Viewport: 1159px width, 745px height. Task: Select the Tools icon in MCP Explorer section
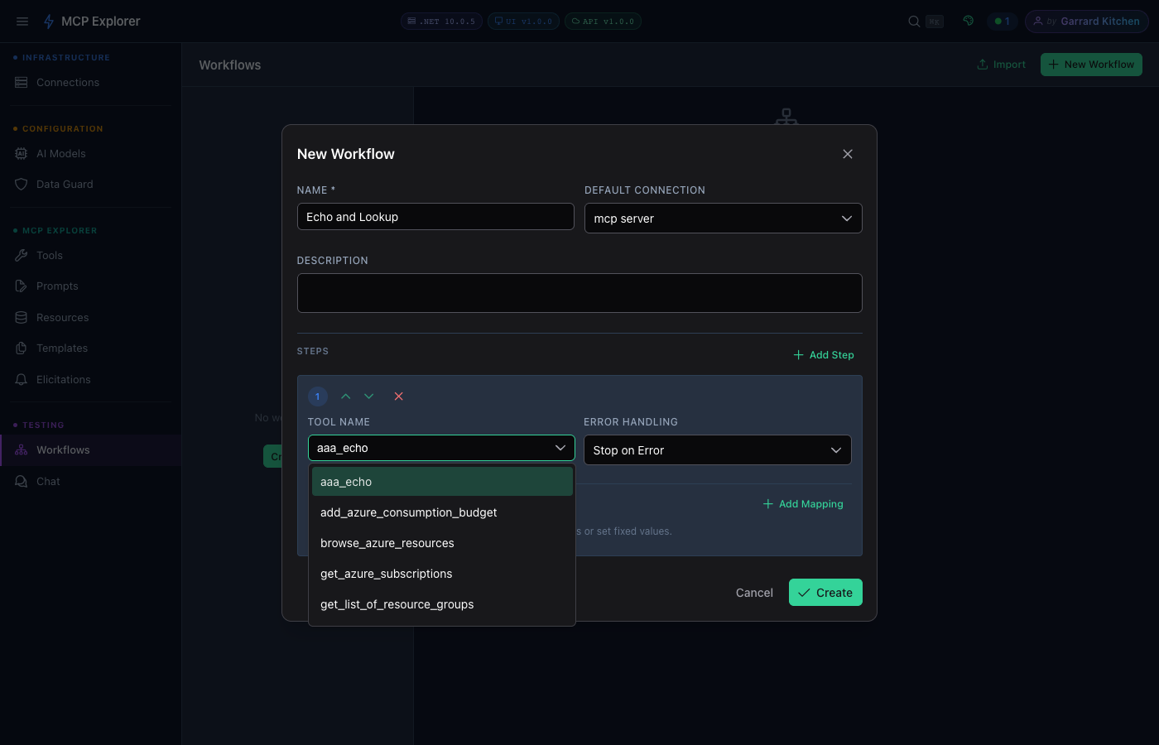coord(21,255)
